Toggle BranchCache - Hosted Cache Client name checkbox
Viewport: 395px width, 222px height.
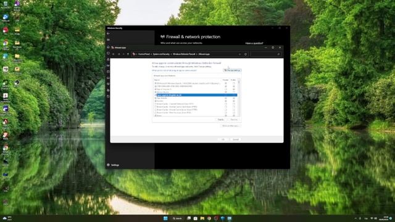click(156, 107)
